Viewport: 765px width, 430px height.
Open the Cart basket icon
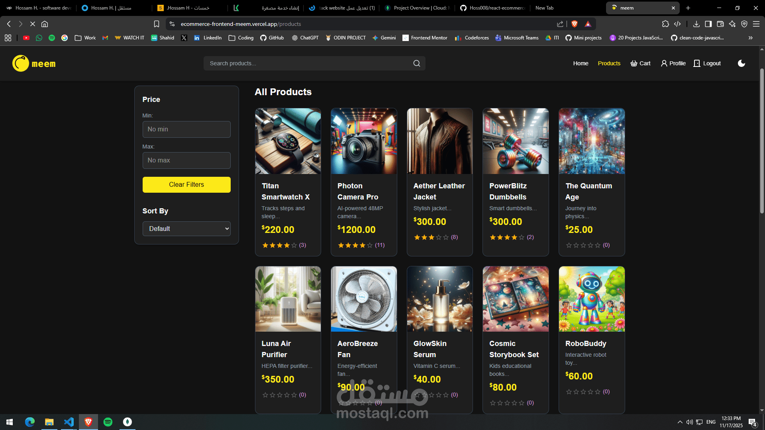(x=634, y=63)
